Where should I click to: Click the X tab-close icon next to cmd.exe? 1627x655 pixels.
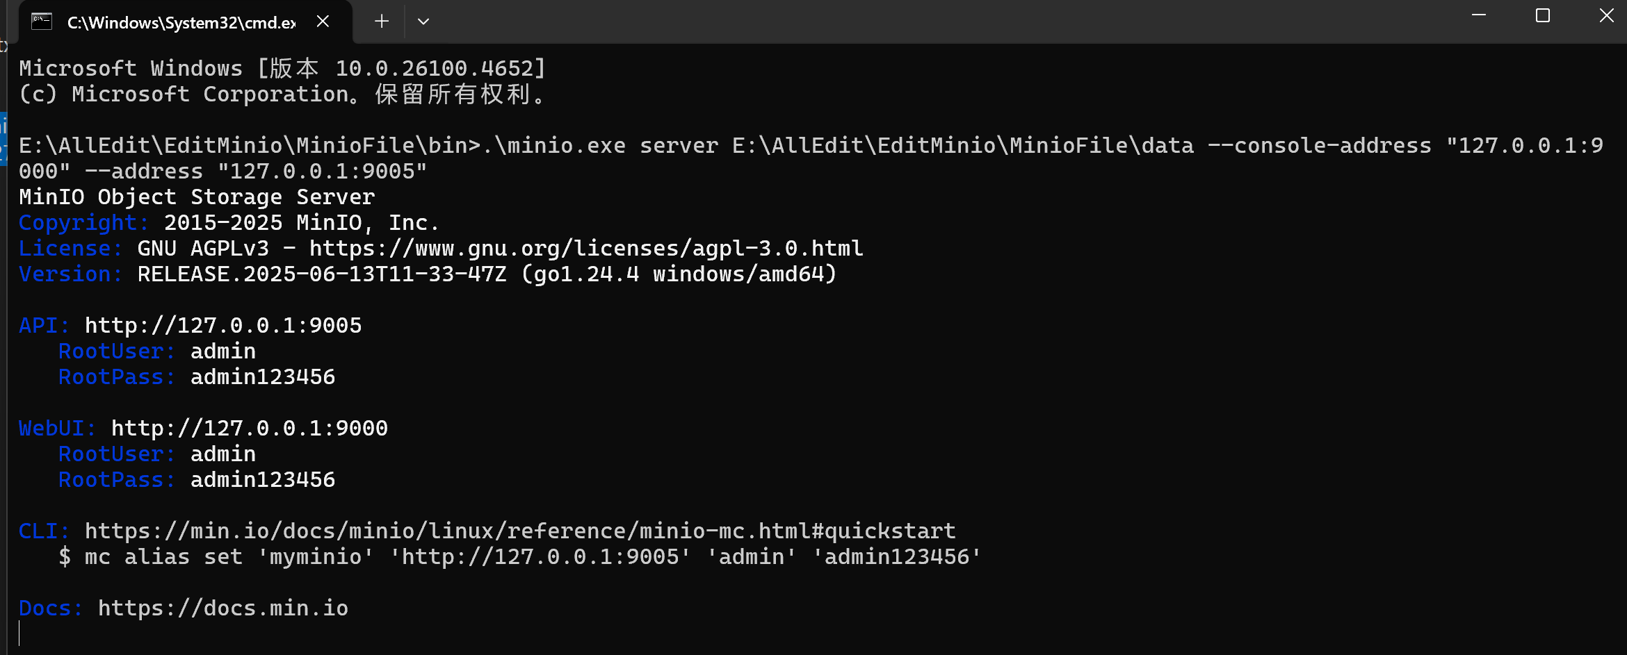pyautogui.click(x=322, y=21)
